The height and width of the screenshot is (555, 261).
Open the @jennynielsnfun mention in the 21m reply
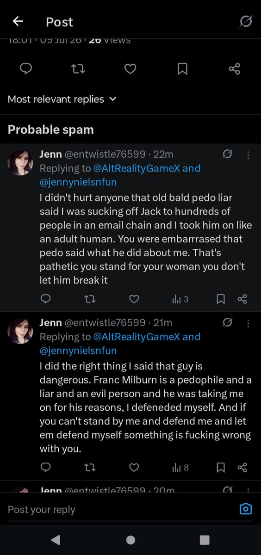click(78, 351)
